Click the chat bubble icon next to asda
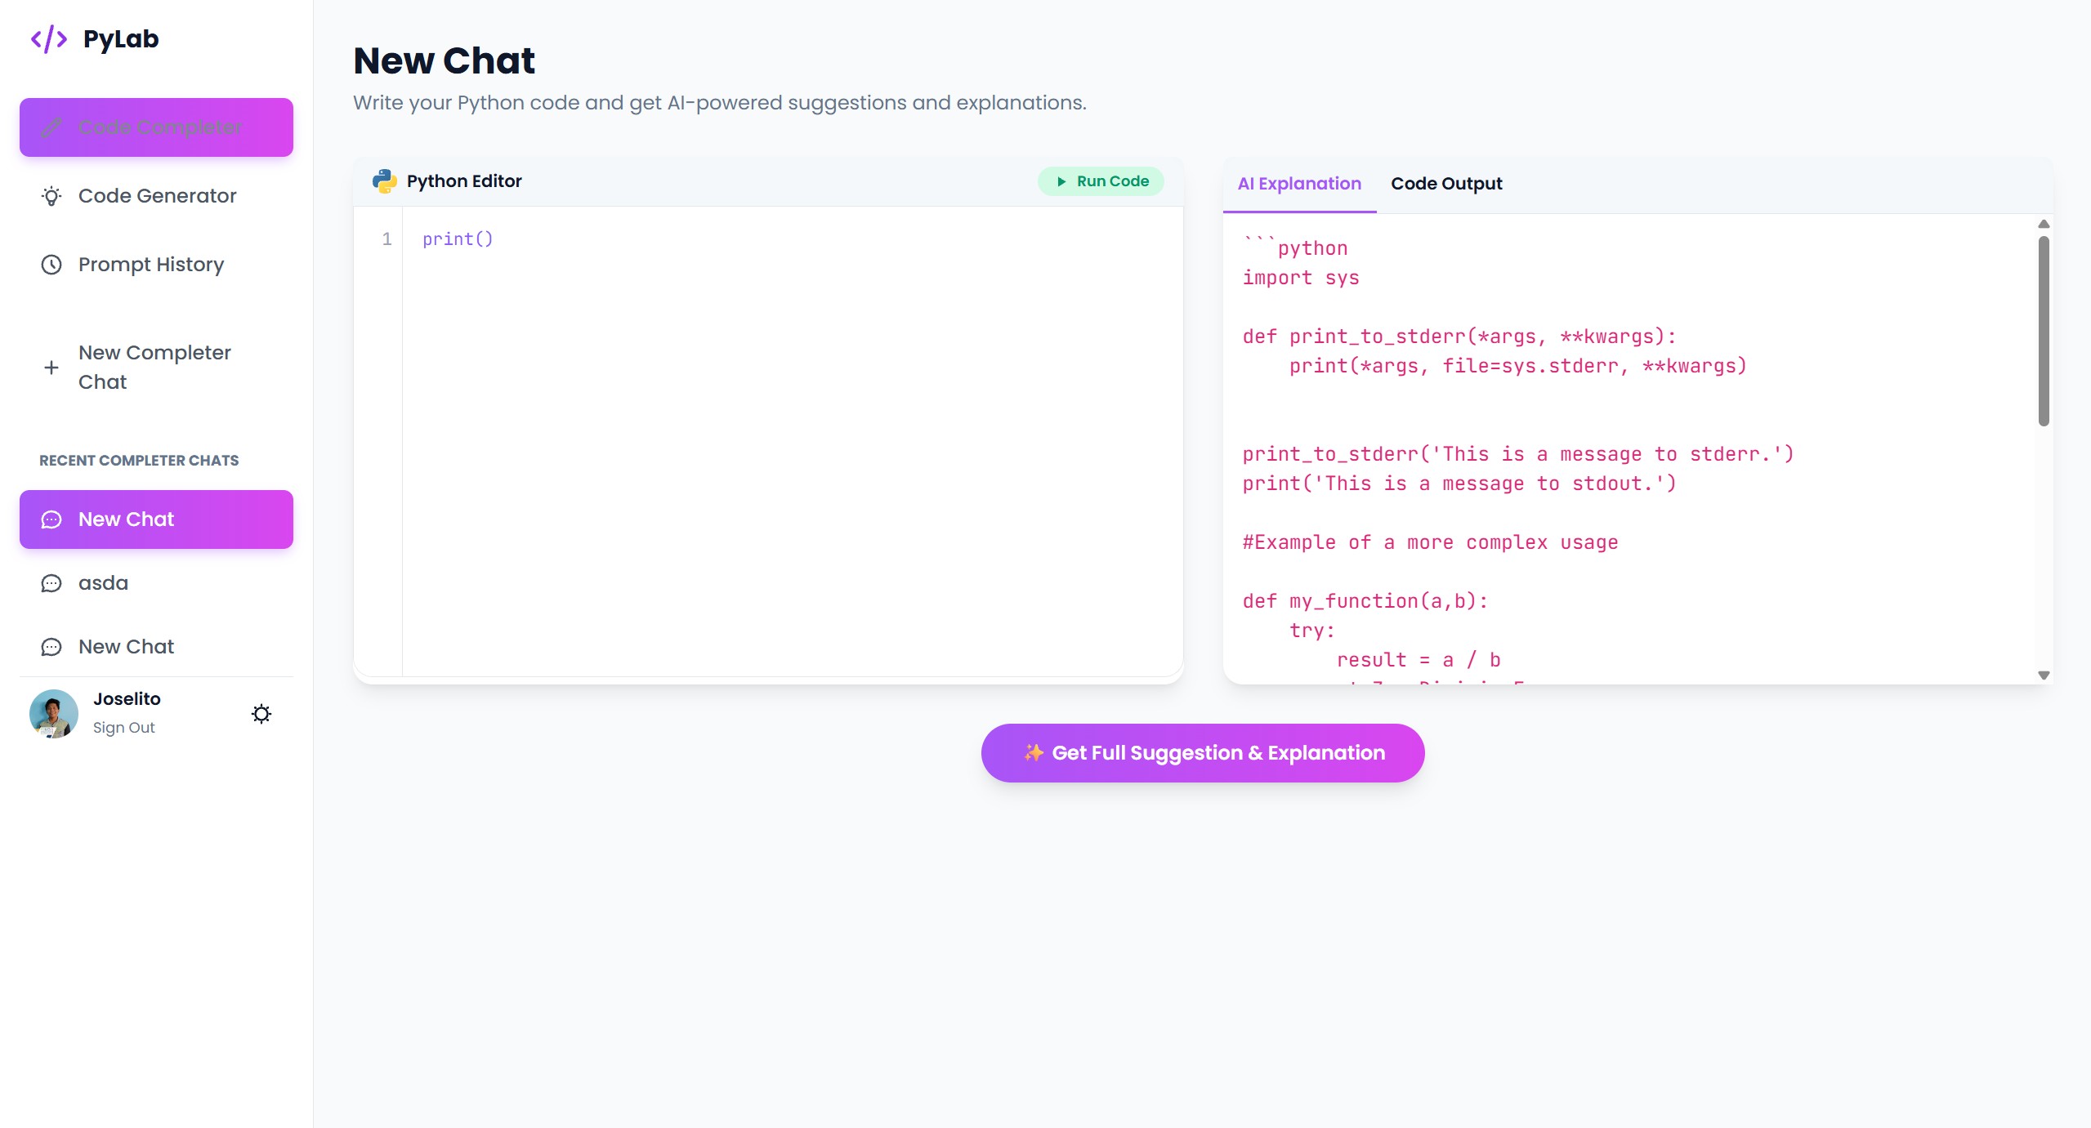The width and height of the screenshot is (2091, 1128). coord(51,583)
